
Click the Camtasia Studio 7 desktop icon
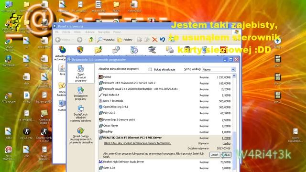tap(44, 117)
